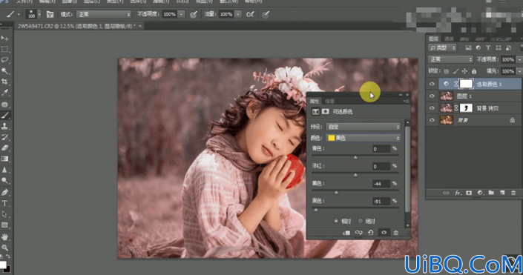Select the Rectangular Marquee tool

pos(4,50)
